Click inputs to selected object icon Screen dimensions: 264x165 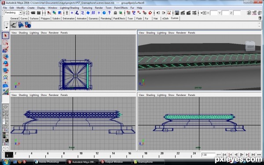coord(158,13)
